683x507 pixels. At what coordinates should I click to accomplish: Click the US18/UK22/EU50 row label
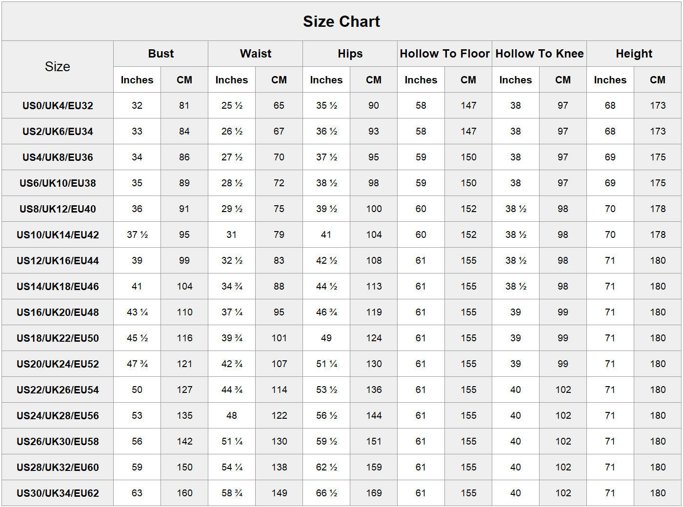pyautogui.click(x=58, y=338)
